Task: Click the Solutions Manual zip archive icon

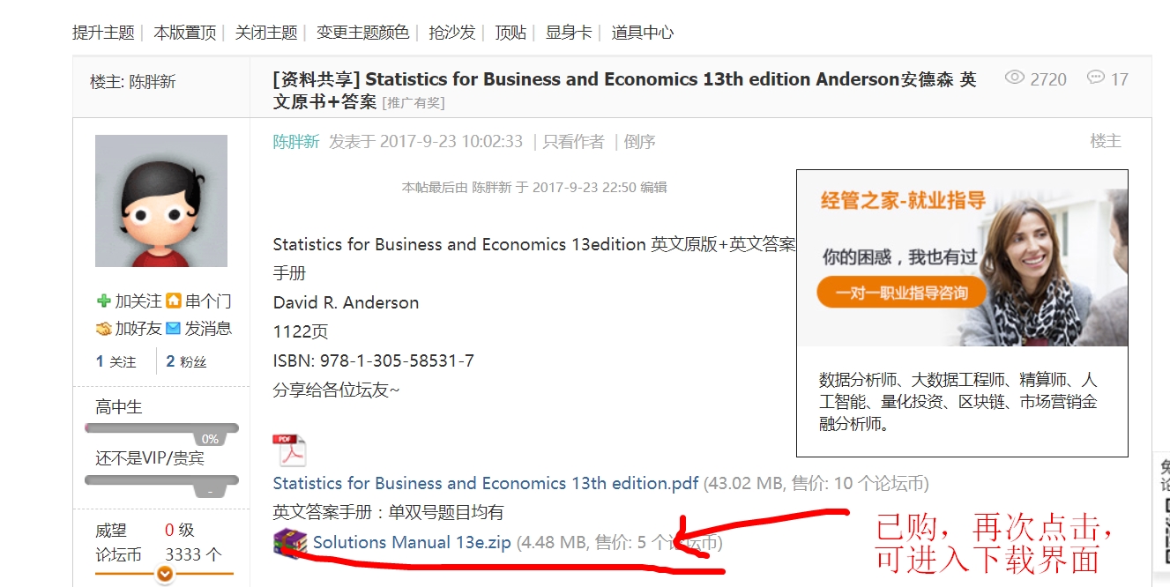Action: (290, 542)
